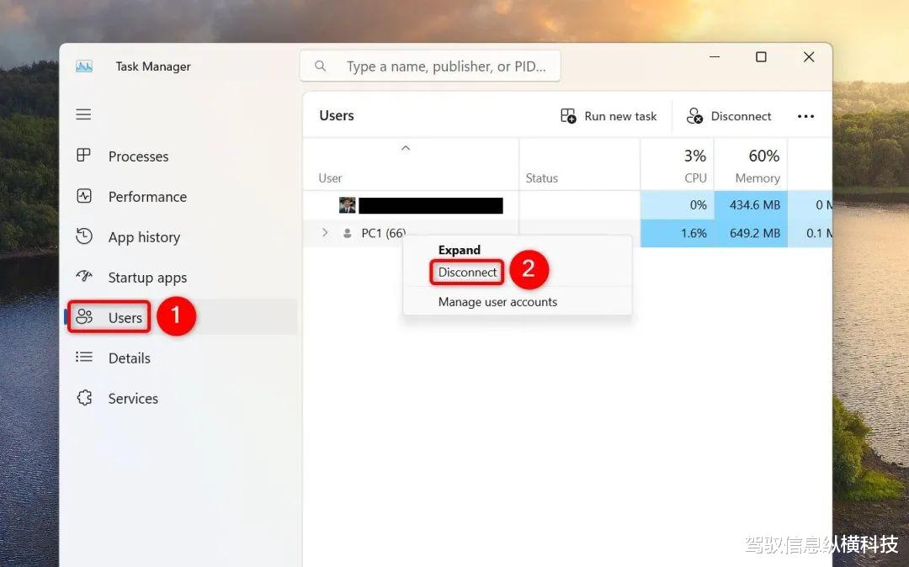Open the Services page

pos(133,399)
